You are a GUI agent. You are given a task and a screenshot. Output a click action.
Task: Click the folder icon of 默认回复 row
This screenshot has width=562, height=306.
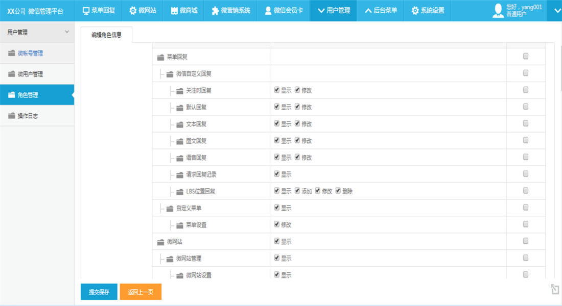point(180,108)
